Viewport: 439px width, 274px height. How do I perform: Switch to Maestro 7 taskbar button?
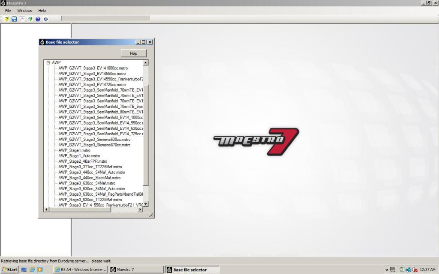pyautogui.click(x=136, y=270)
